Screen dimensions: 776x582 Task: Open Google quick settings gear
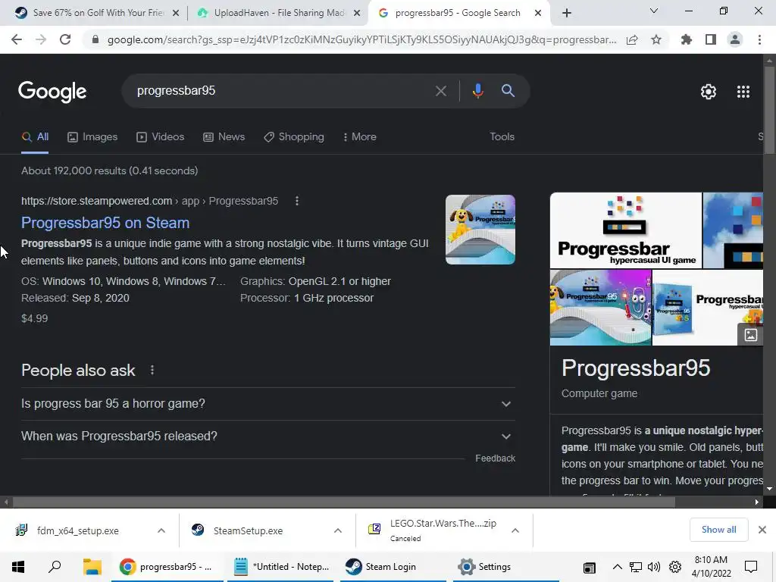point(709,92)
